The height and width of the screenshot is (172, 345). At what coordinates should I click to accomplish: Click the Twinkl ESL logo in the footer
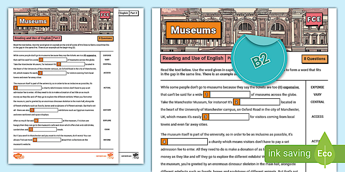[x=19, y=156]
